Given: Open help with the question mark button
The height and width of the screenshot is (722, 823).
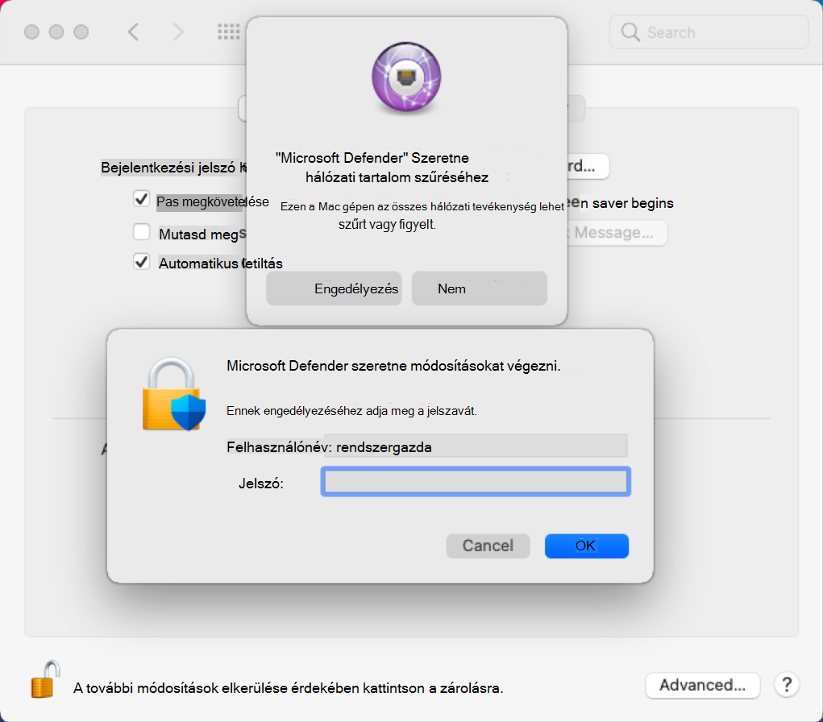Looking at the screenshot, I should pyautogui.click(x=787, y=685).
